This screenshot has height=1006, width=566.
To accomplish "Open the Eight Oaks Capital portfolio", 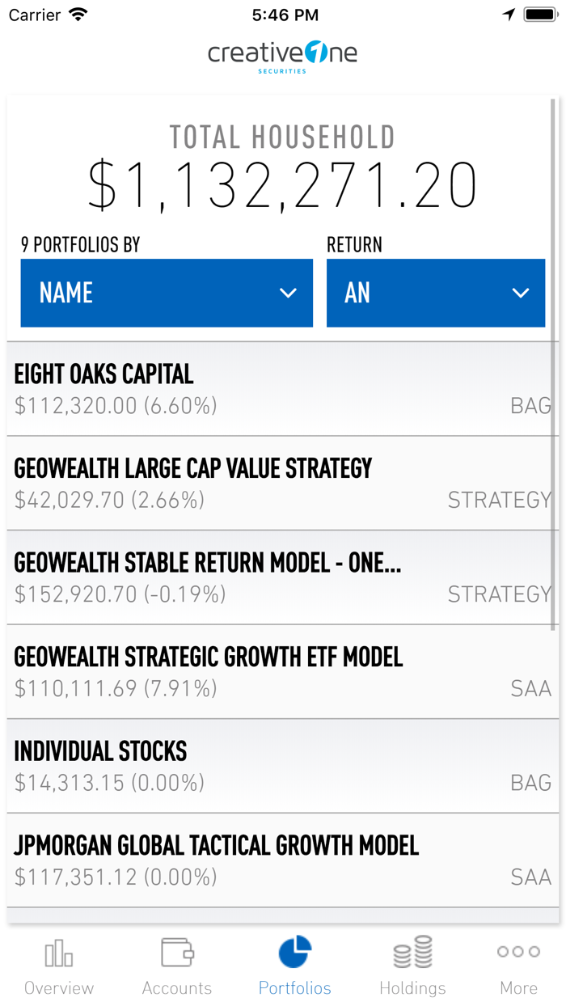I will [283, 388].
